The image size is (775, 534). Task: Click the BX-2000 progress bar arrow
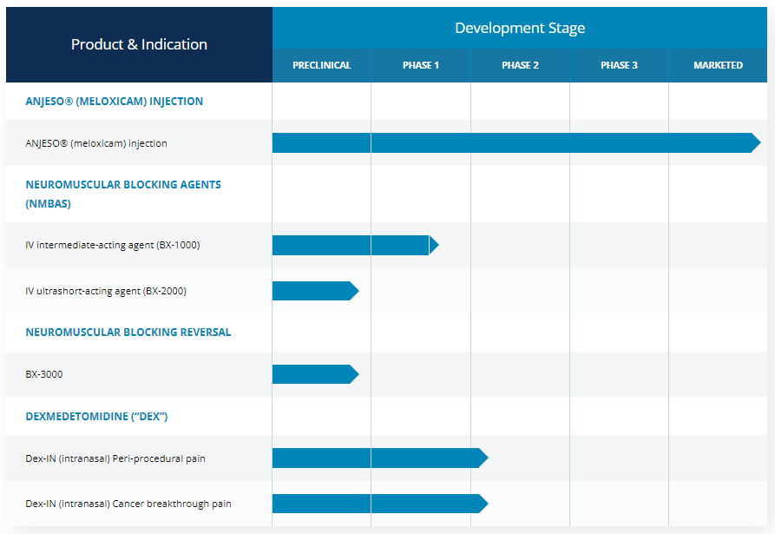(x=353, y=291)
